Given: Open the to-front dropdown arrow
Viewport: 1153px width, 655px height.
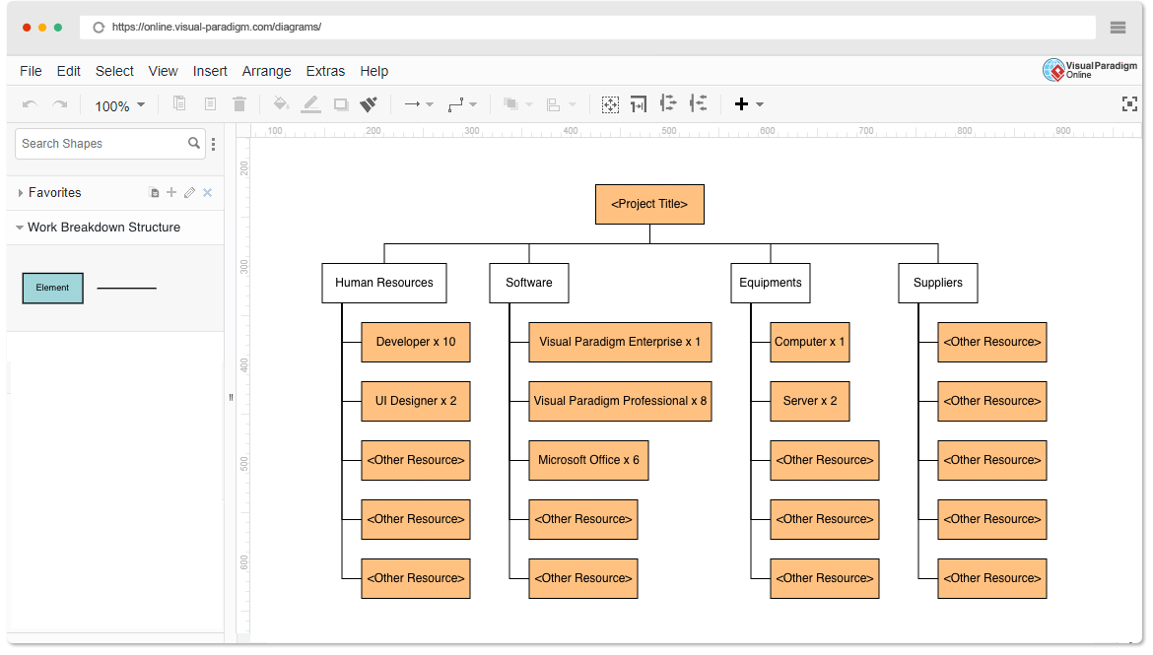Looking at the screenshot, I should pos(528,105).
